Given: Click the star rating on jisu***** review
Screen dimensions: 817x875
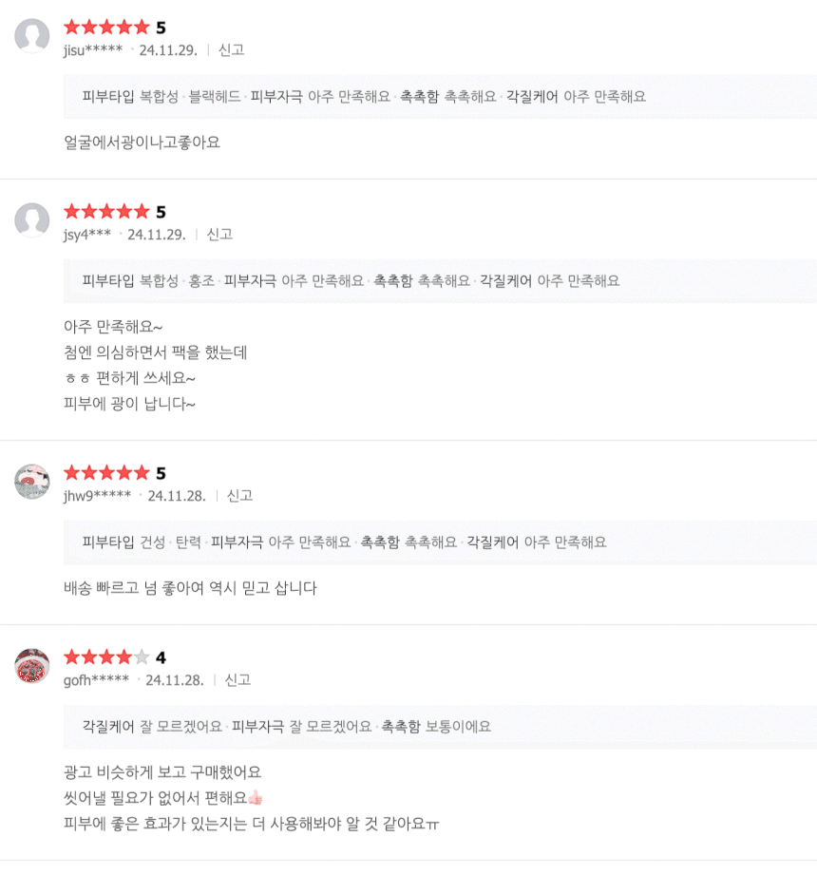Looking at the screenshot, I should (106, 28).
